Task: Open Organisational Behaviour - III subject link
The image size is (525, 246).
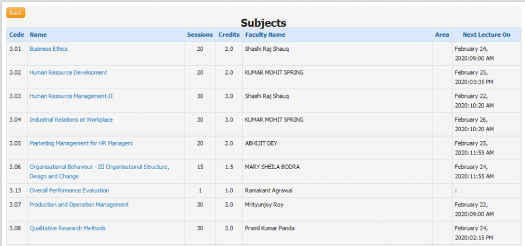Action: [99, 171]
